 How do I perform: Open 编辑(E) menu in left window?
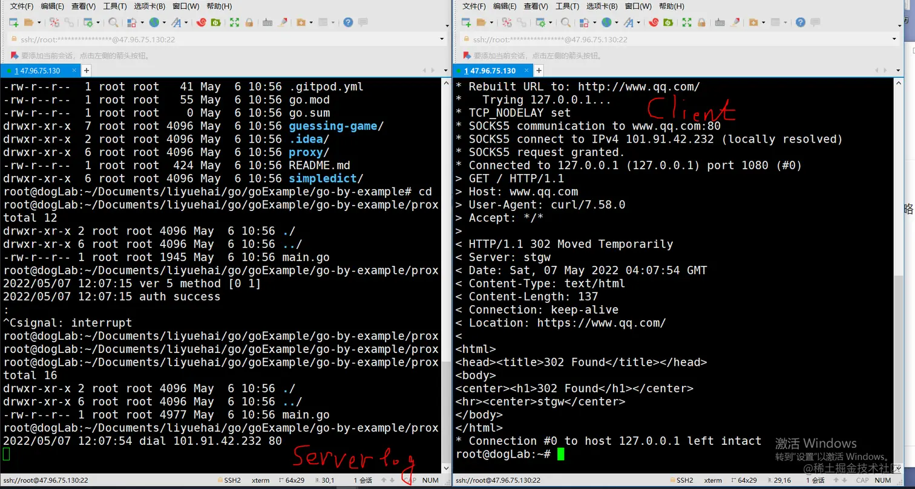point(52,6)
